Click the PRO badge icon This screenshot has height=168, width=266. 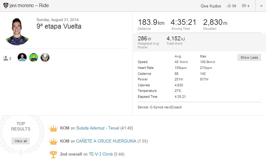(6, 6)
